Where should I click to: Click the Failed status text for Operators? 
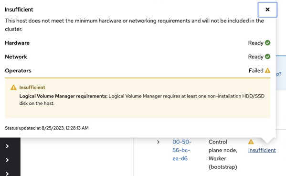point(256,71)
